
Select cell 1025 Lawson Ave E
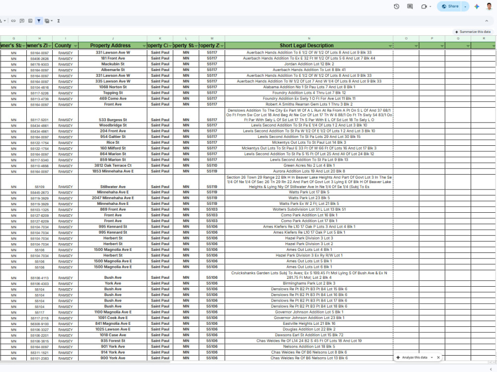point(113,329)
